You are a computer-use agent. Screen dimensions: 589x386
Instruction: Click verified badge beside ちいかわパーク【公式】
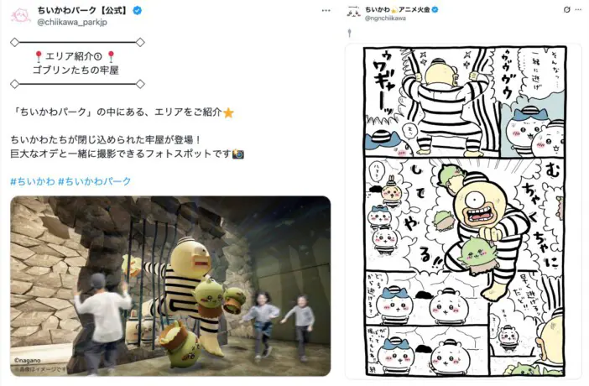tap(138, 11)
